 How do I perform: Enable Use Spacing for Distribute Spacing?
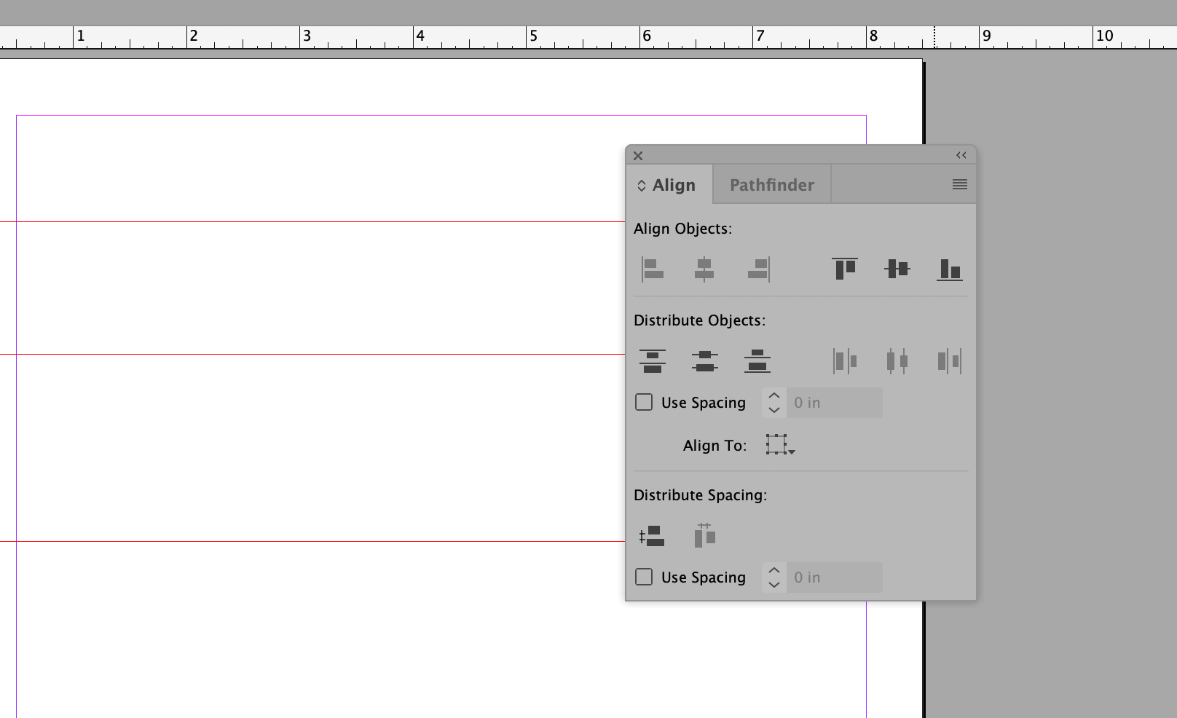click(x=643, y=576)
